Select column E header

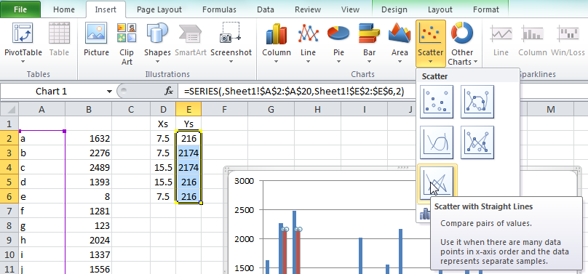(x=188, y=109)
